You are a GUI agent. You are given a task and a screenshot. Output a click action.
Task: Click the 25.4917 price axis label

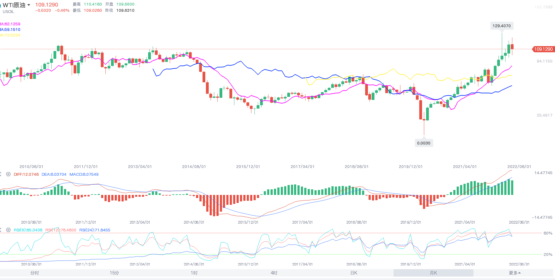tap(544, 115)
